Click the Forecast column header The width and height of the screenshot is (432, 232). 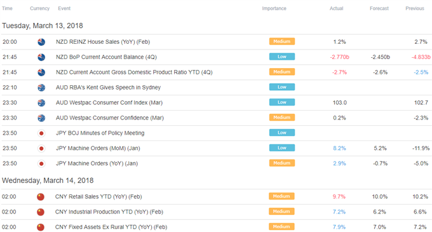coord(379,8)
